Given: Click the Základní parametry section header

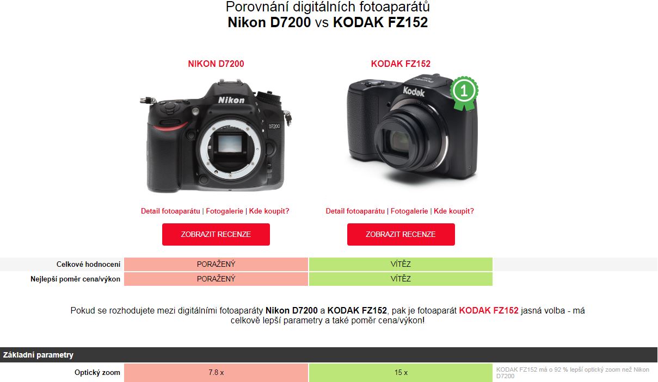Looking at the screenshot, I should 329,355.
